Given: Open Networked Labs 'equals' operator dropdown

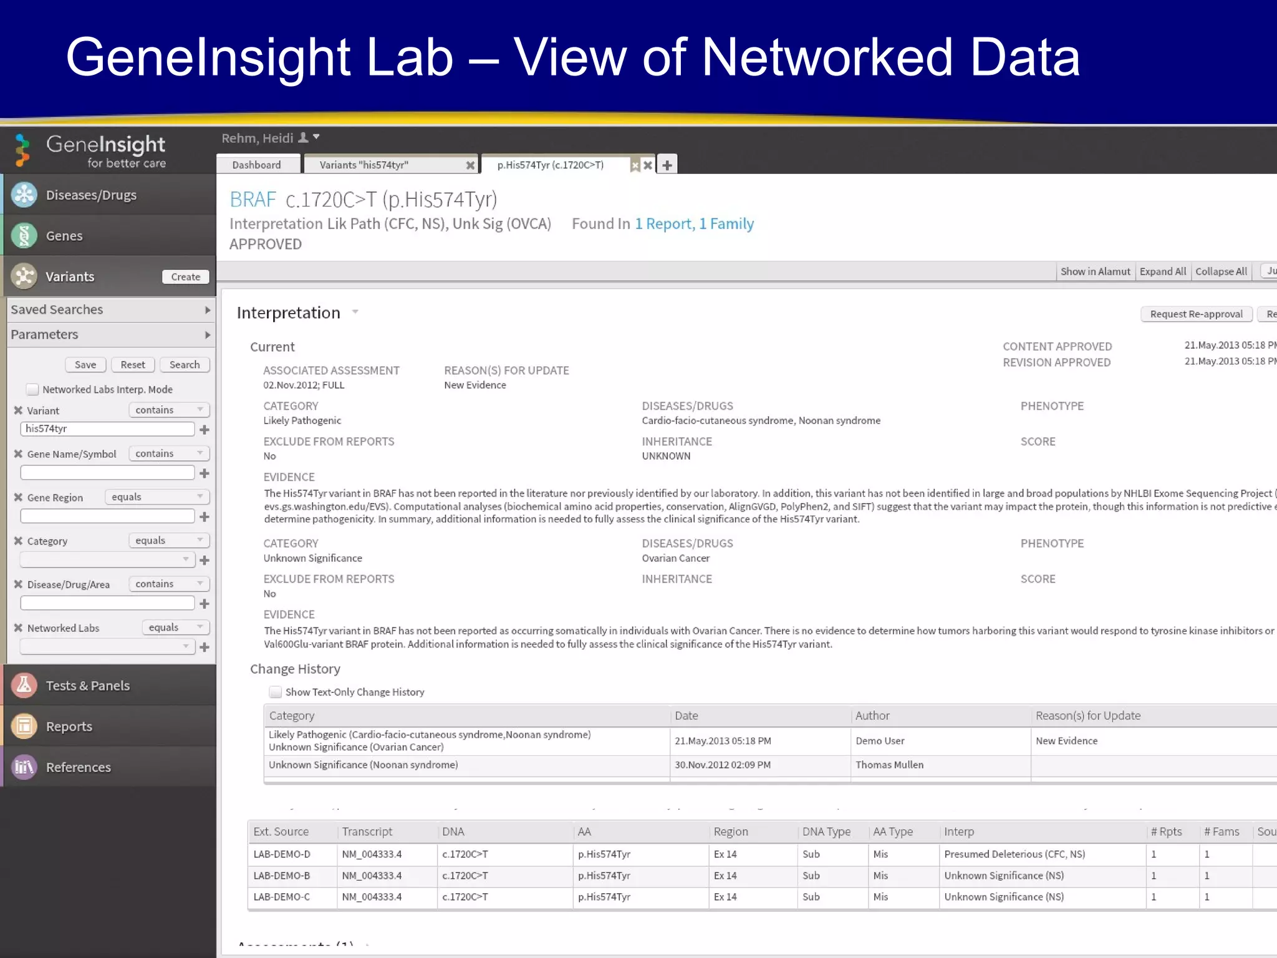Looking at the screenshot, I should [x=176, y=627].
